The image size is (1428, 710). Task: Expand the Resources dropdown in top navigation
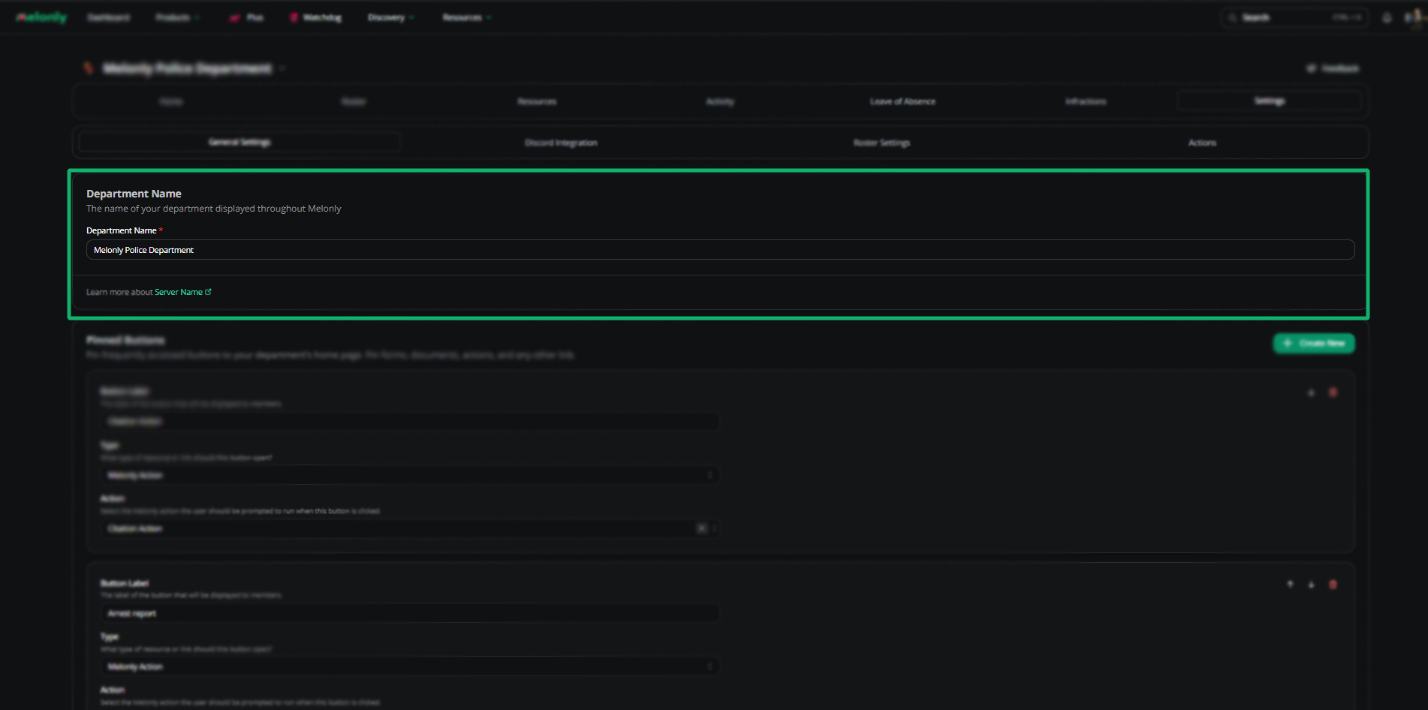click(x=466, y=17)
